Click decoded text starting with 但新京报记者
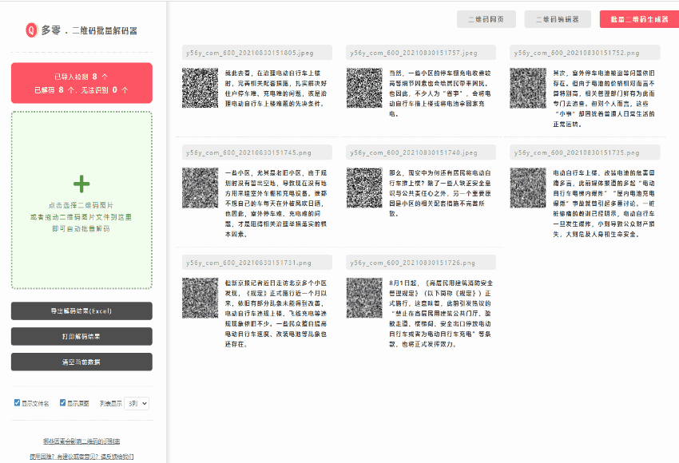The height and width of the screenshot is (463, 679). (276, 313)
